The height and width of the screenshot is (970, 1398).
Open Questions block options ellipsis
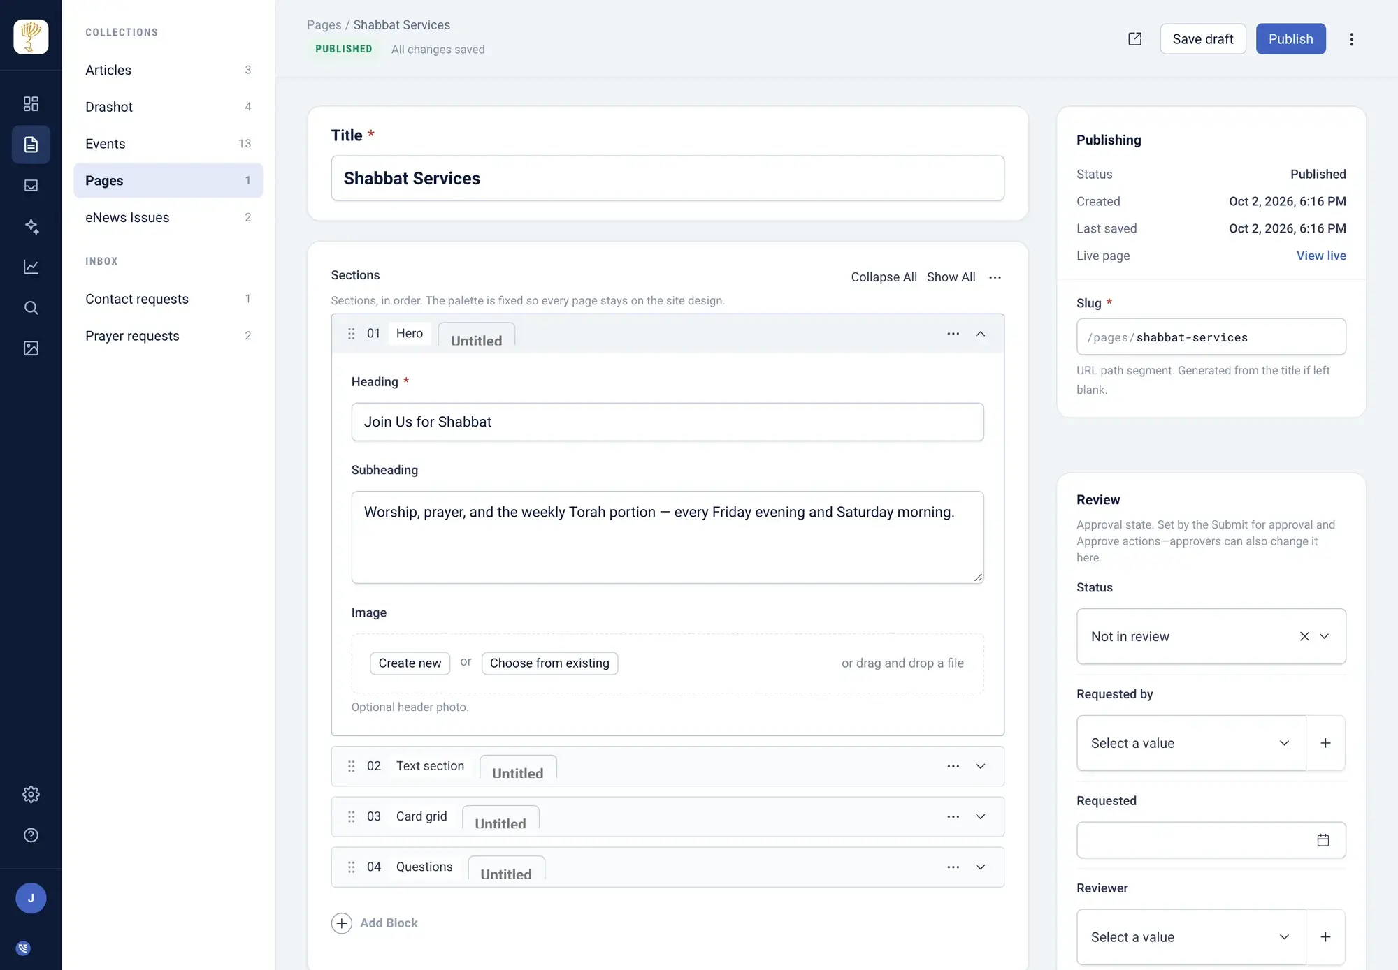[x=953, y=867]
